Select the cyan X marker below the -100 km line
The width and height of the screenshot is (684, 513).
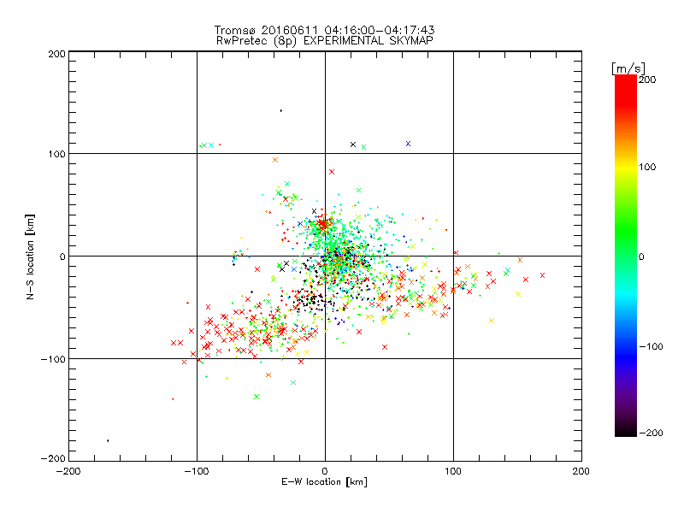[293, 382]
